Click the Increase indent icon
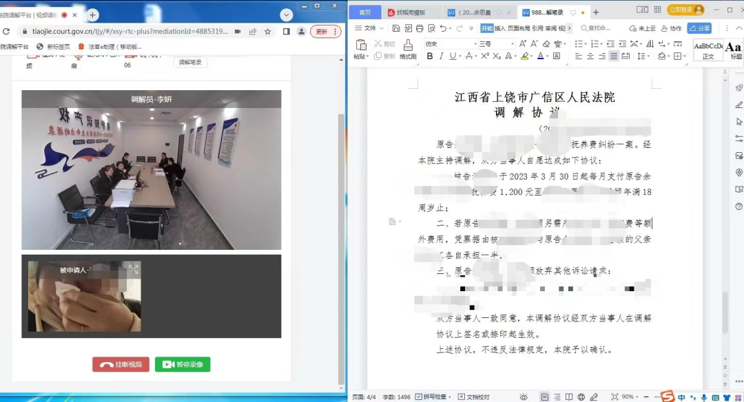Image resolution: width=744 pixels, height=402 pixels. [623, 43]
